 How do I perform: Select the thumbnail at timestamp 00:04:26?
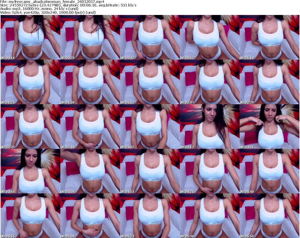click(210, 171)
